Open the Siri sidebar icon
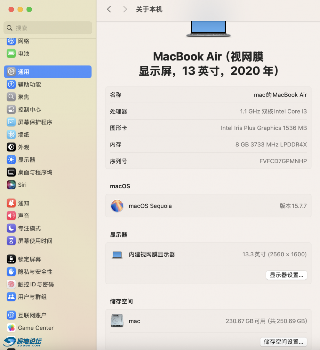 click(11, 185)
